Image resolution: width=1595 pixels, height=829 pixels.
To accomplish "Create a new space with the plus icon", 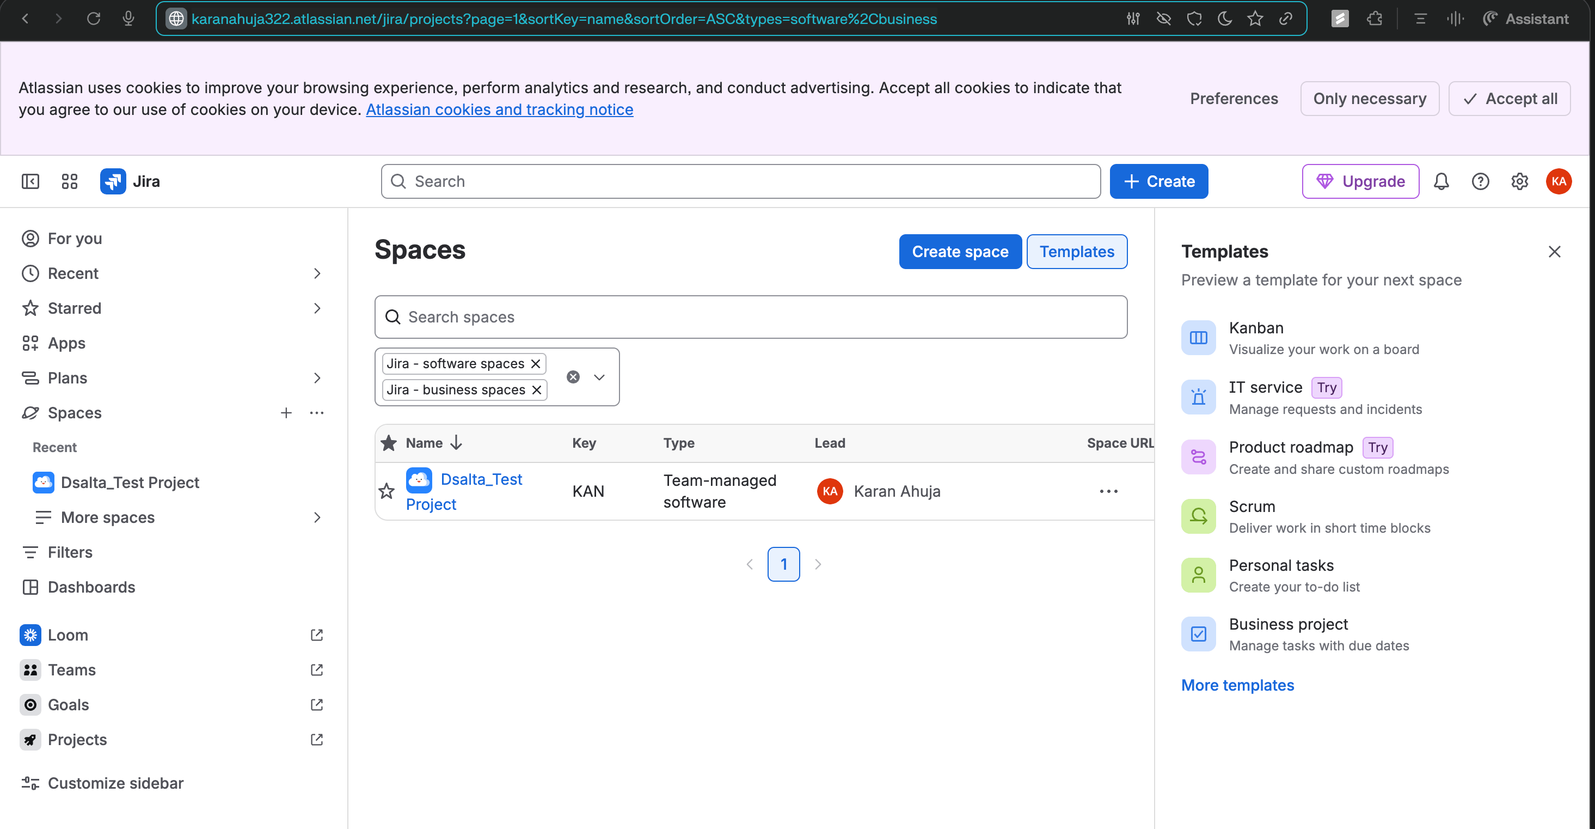I will (286, 413).
